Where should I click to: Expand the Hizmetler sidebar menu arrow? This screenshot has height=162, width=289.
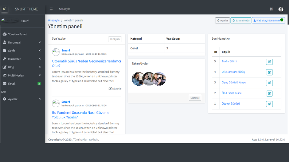pyautogui.click(x=40, y=59)
